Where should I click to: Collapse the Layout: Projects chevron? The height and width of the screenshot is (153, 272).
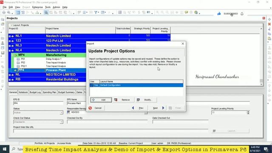pos(11,25)
